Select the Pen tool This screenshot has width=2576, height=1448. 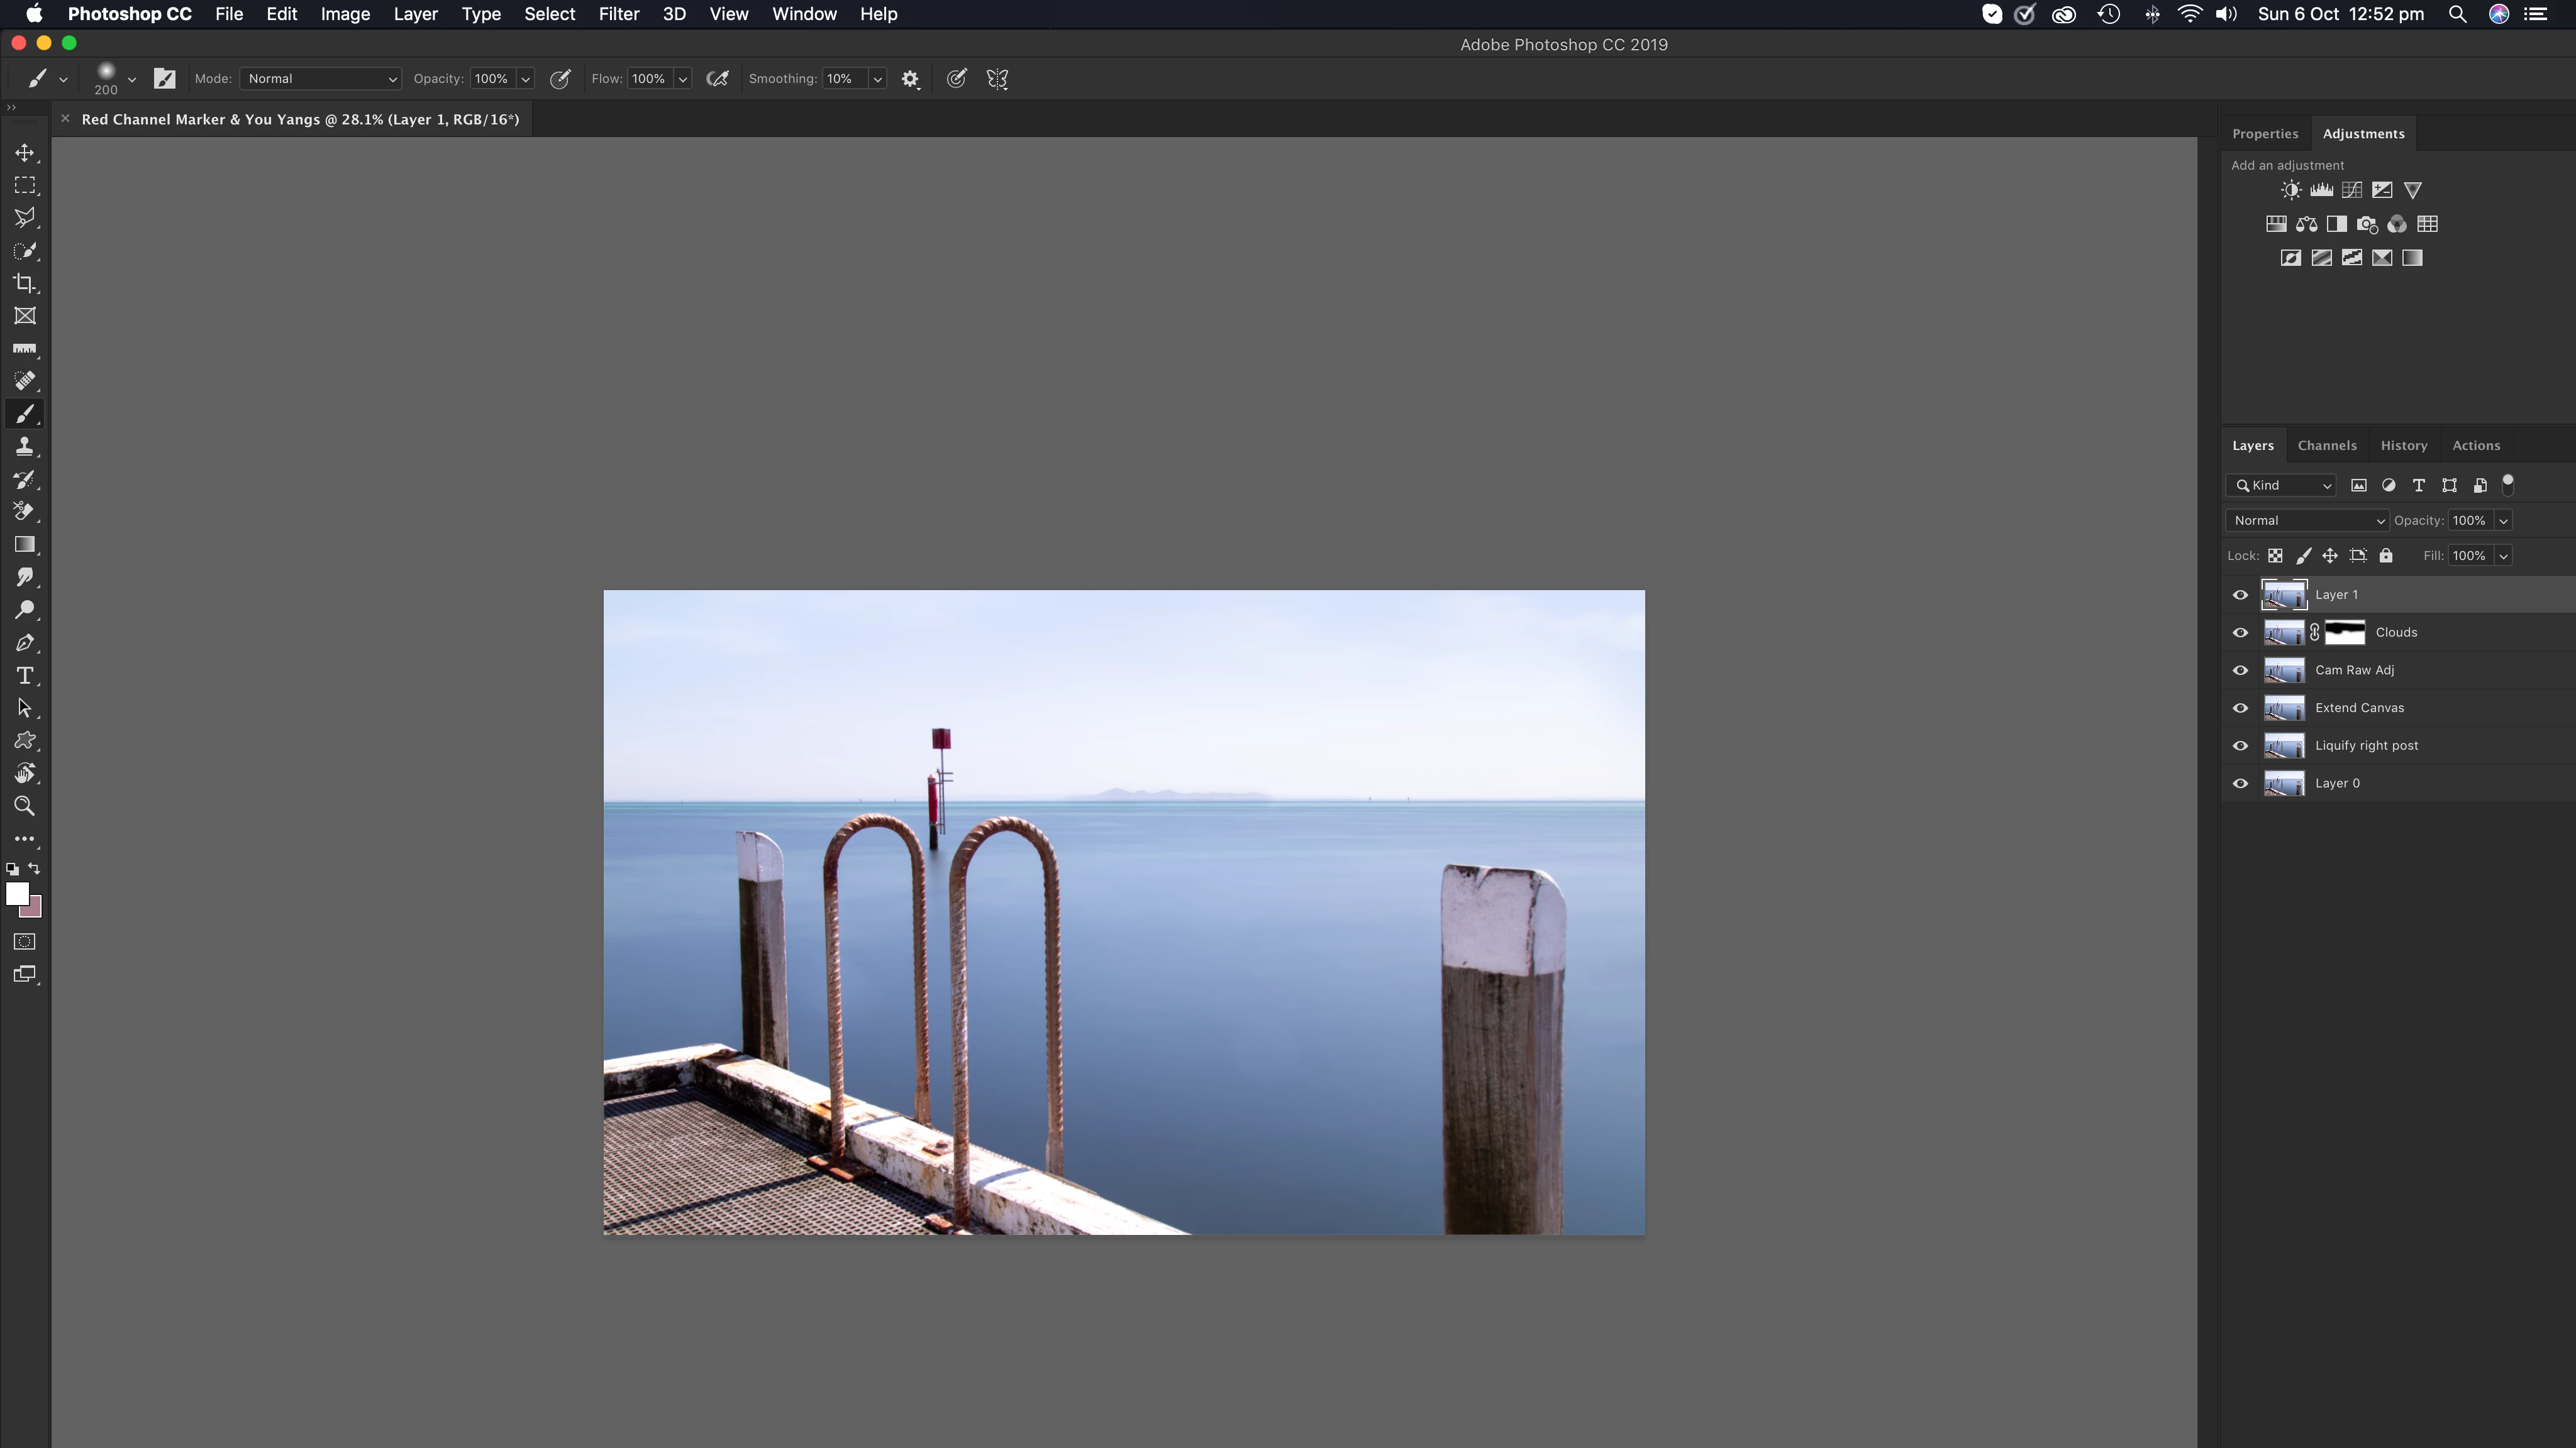(24, 642)
